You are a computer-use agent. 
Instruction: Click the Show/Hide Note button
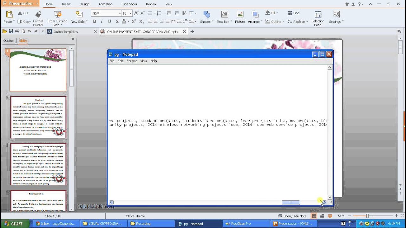(292, 216)
